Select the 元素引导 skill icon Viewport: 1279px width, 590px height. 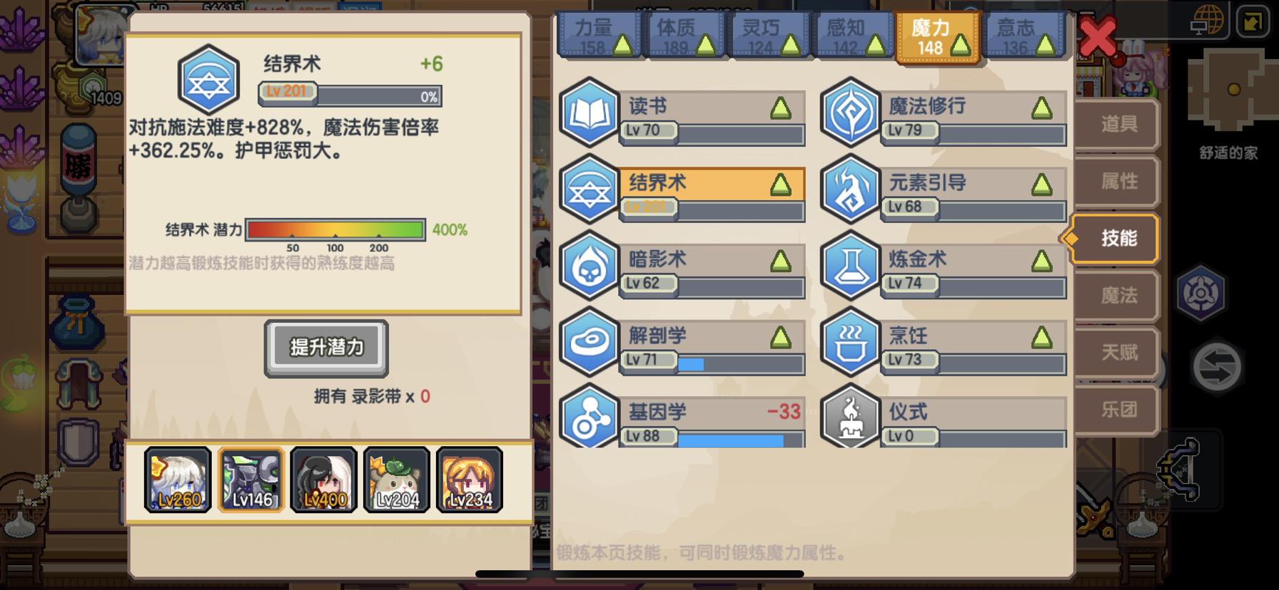tap(849, 190)
